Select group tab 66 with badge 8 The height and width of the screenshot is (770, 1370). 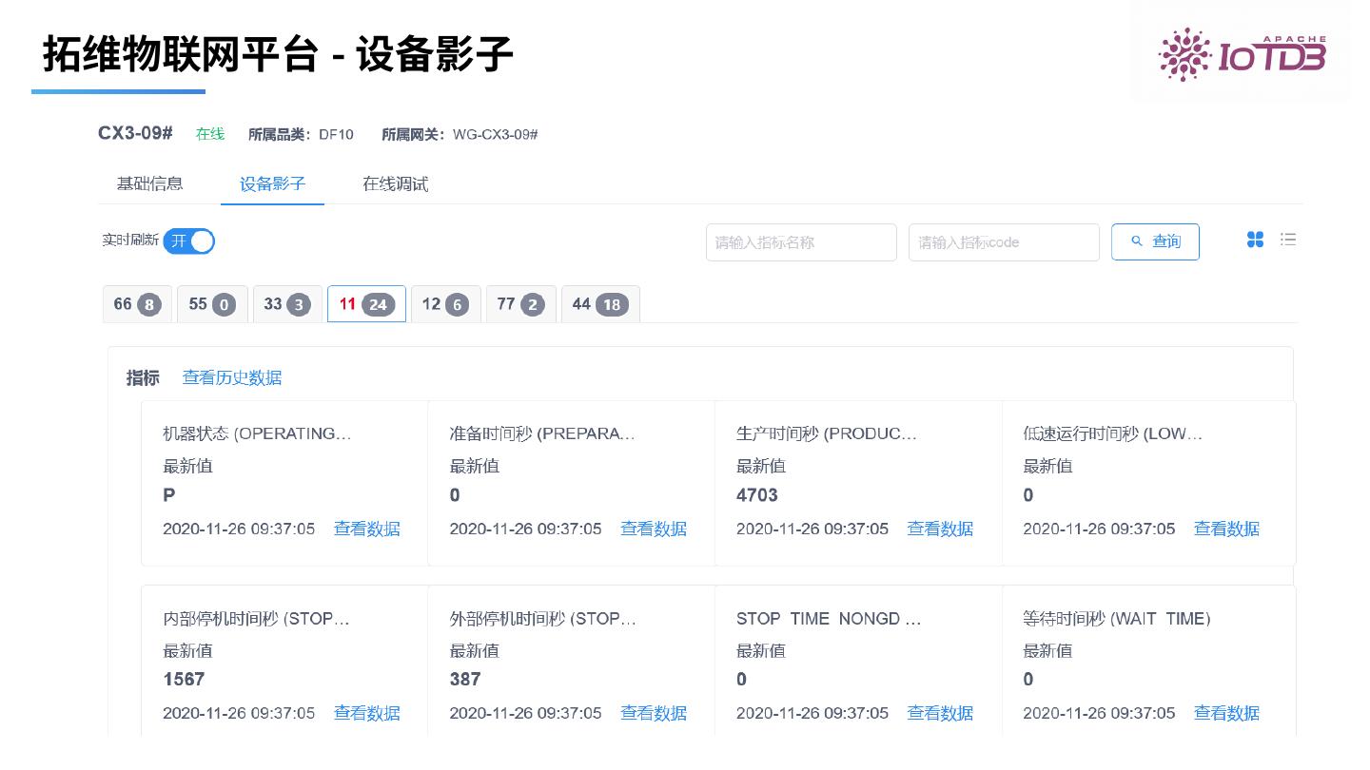pos(137,304)
